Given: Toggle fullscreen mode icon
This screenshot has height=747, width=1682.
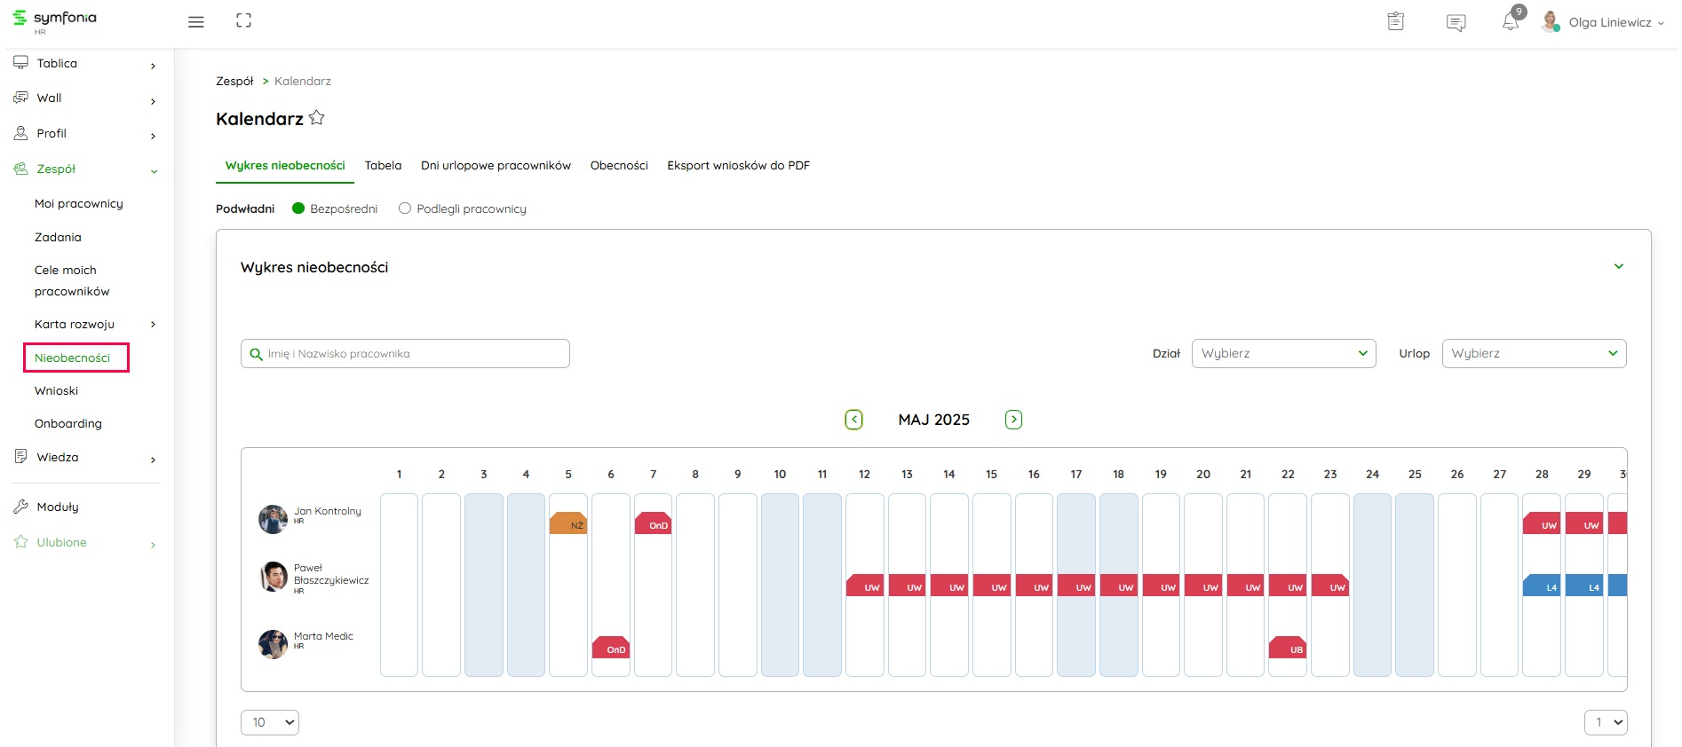Looking at the screenshot, I should (243, 21).
